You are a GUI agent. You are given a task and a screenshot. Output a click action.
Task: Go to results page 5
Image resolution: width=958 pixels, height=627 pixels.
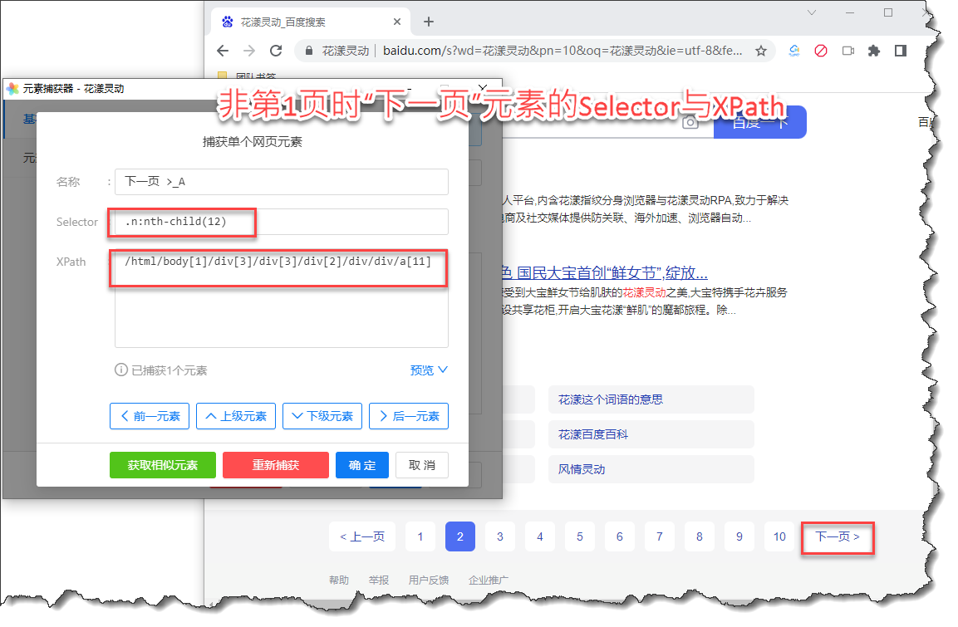[x=580, y=536]
